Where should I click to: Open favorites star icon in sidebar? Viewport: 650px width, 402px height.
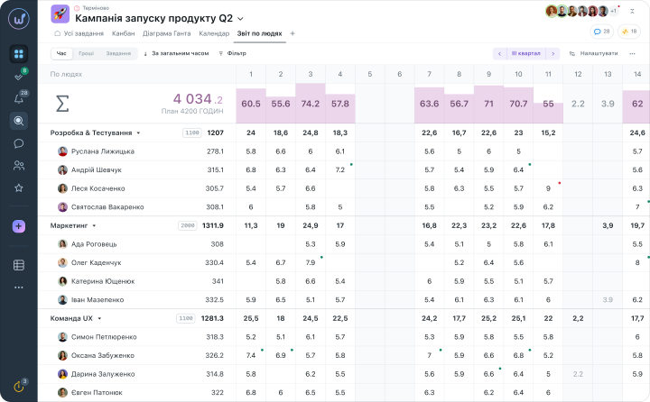19,188
